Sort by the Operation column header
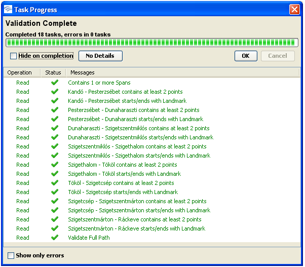This screenshot has height=267, width=305. point(19,72)
